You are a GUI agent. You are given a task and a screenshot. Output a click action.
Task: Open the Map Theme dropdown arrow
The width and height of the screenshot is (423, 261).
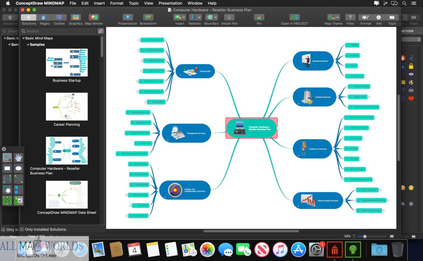pos(337,17)
